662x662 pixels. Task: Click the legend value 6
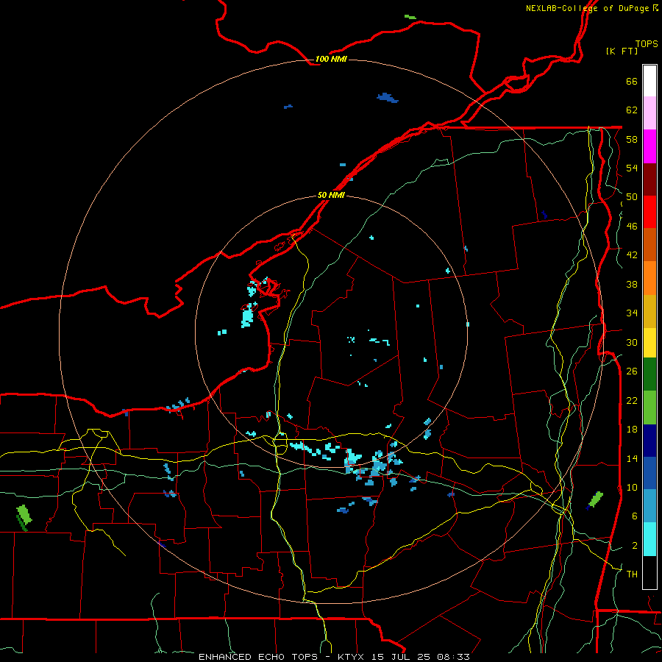coord(635,516)
